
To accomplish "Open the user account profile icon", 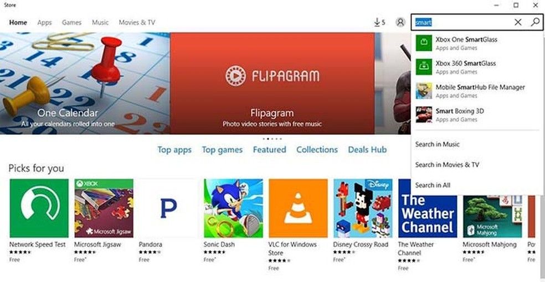I will (x=400, y=22).
